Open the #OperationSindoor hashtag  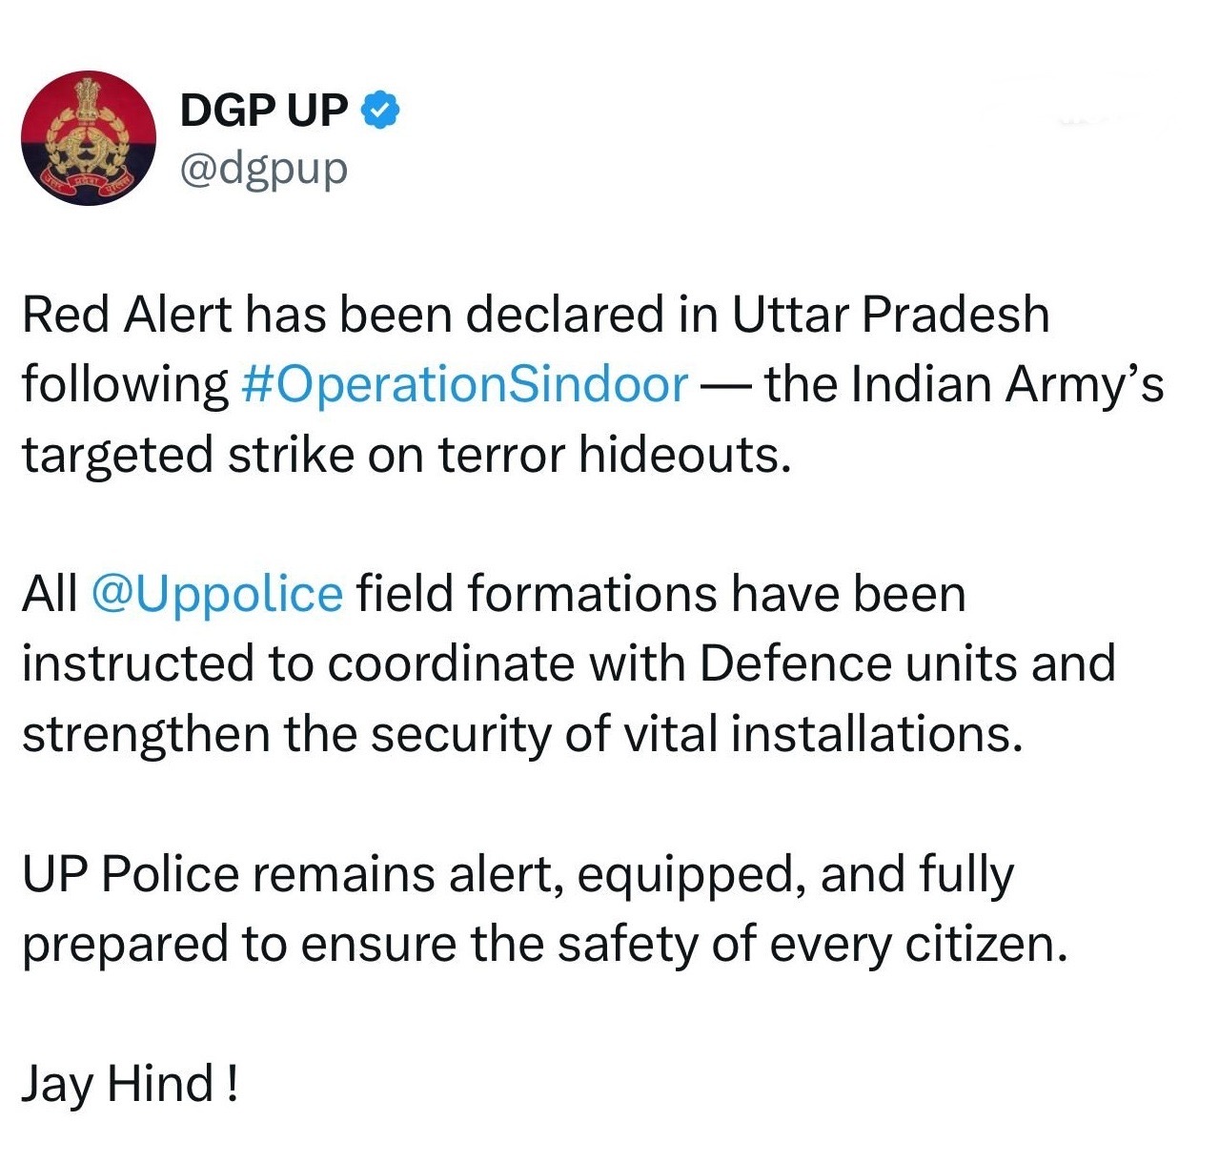pos(465,385)
